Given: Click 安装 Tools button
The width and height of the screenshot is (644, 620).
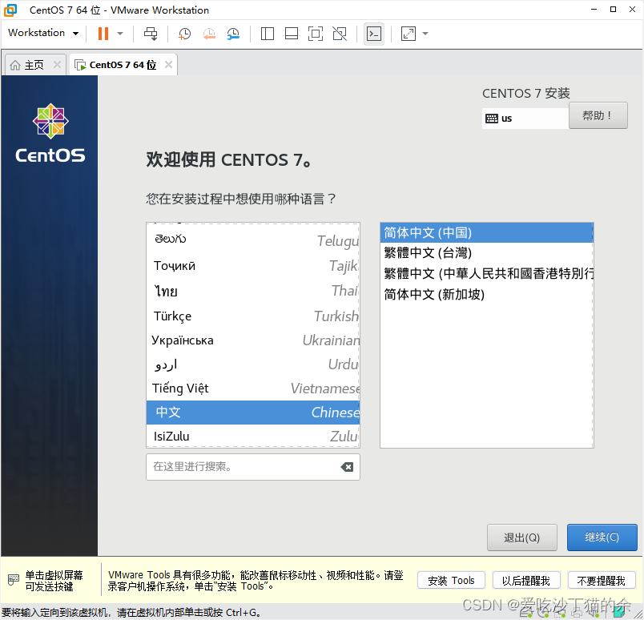Looking at the screenshot, I should click(452, 581).
